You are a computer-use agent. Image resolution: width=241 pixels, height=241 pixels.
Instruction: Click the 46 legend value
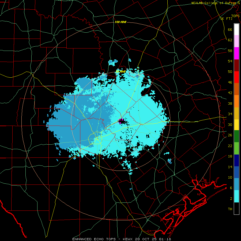(230, 82)
